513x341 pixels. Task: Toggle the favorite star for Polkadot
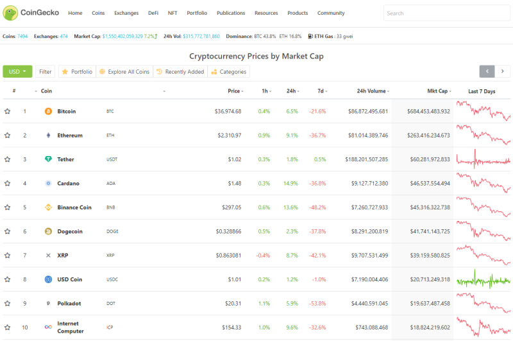pos(7,303)
